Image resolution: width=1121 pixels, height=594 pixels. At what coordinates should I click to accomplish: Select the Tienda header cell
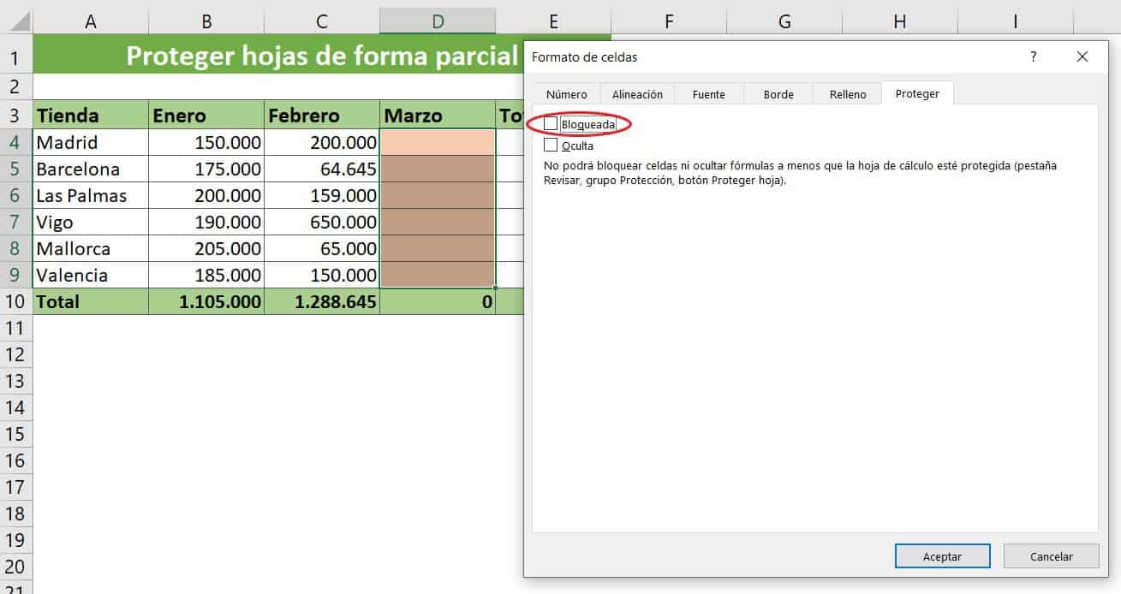[90, 116]
